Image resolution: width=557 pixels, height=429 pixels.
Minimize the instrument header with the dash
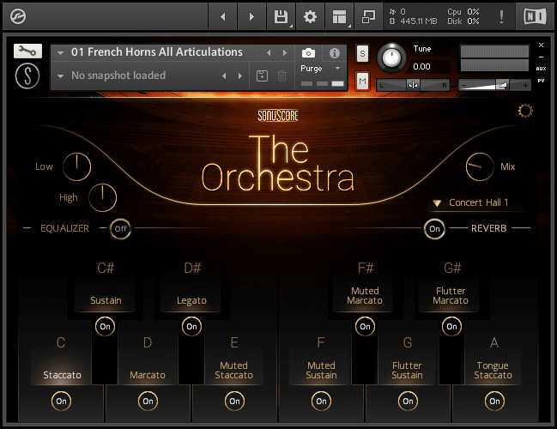tap(541, 57)
